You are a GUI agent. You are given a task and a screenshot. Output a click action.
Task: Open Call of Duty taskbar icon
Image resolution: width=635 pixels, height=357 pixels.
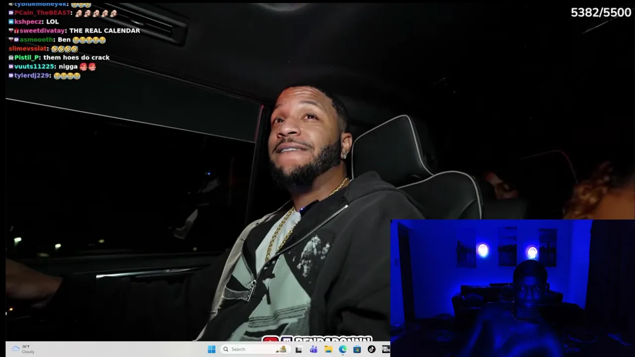click(x=385, y=350)
